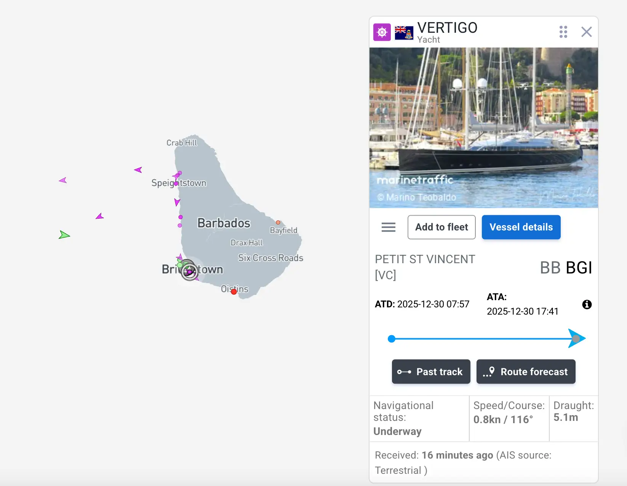
Task: Click the orange marker near Bayfield
Action: (x=278, y=222)
